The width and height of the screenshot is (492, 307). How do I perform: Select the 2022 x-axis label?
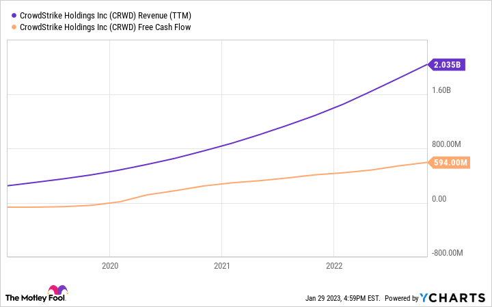click(333, 266)
